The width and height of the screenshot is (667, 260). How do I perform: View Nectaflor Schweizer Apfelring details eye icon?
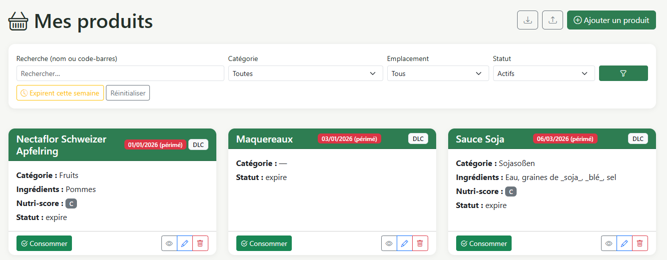tap(169, 243)
